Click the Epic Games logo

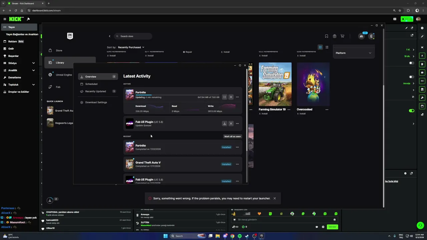pyautogui.click(x=70, y=36)
